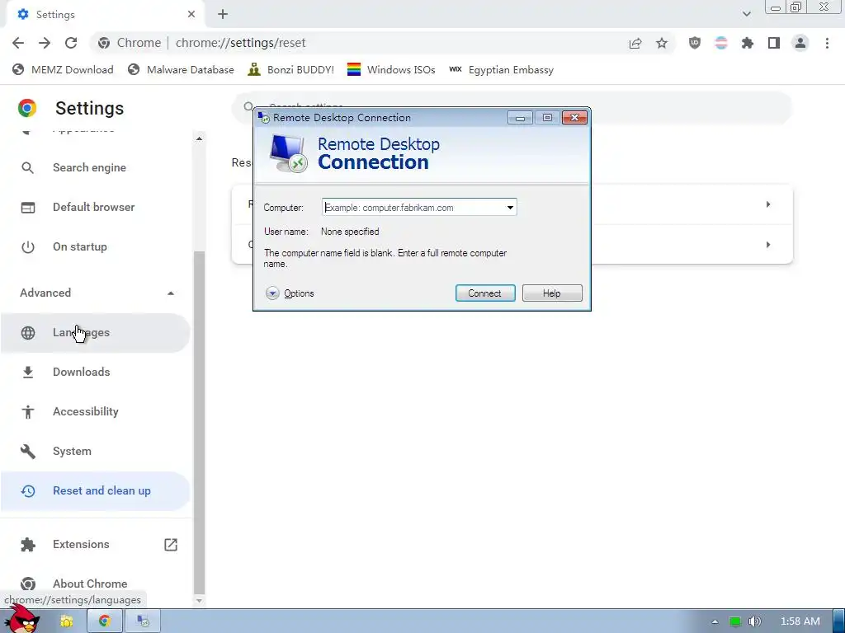The image size is (845, 633).
Task: Go back to the previous page in Chrome
Action: point(18,43)
